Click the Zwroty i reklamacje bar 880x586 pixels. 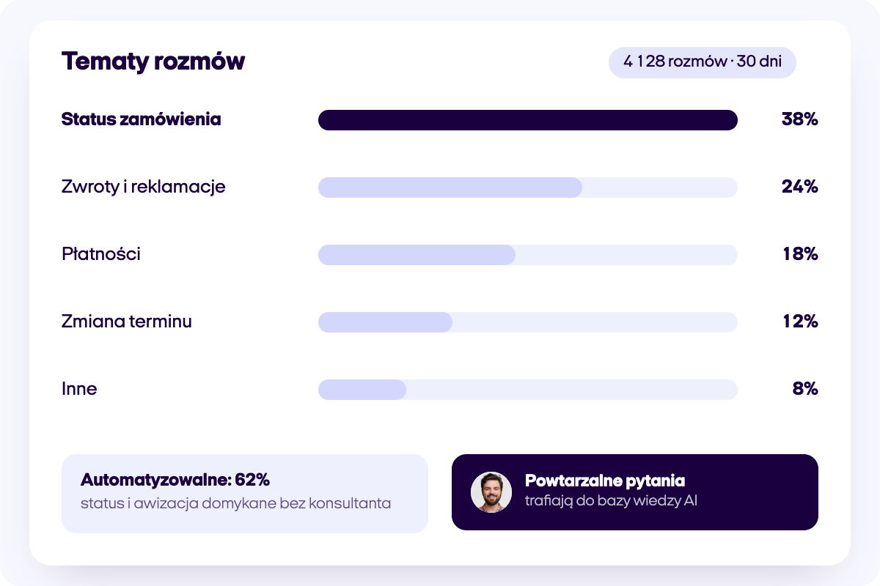[x=528, y=188]
